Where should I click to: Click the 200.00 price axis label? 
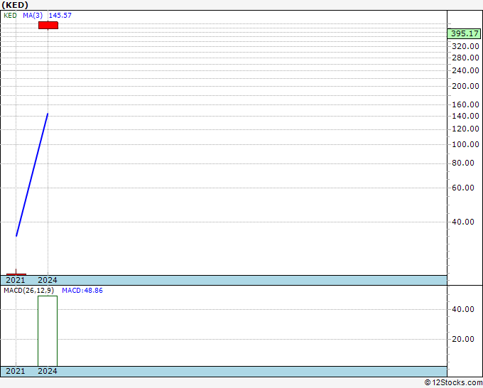465,86
